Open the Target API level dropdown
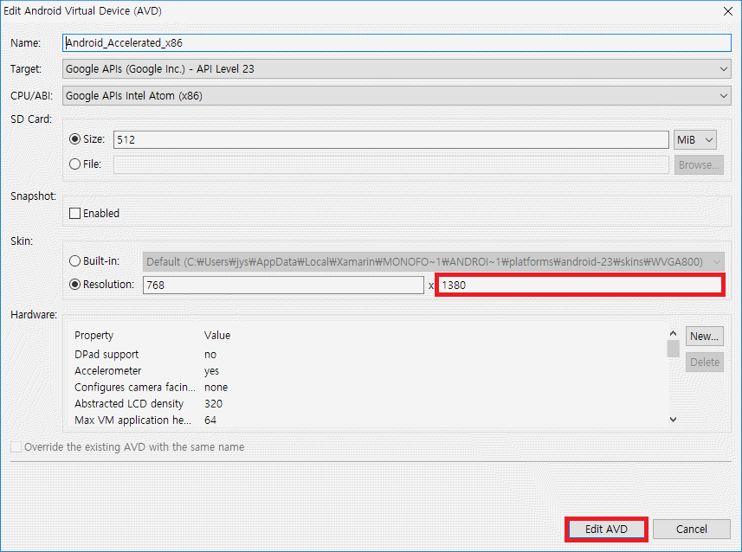 [x=397, y=69]
